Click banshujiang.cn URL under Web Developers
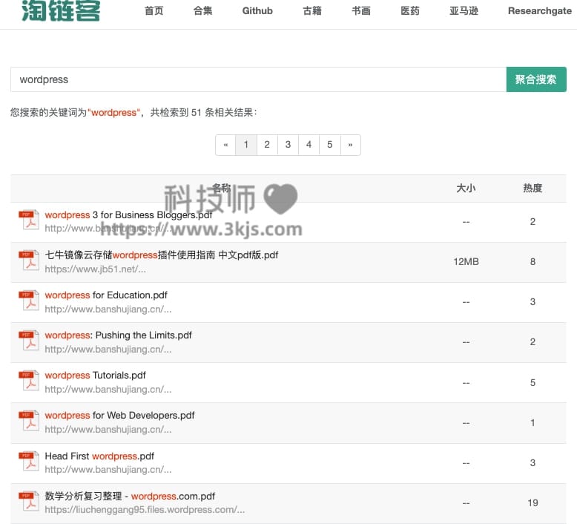The image size is (577, 524). click(108, 429)
